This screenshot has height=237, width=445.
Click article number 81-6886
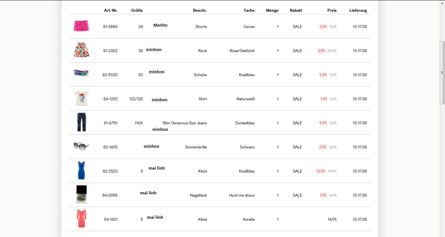click(x=110, y=27)
